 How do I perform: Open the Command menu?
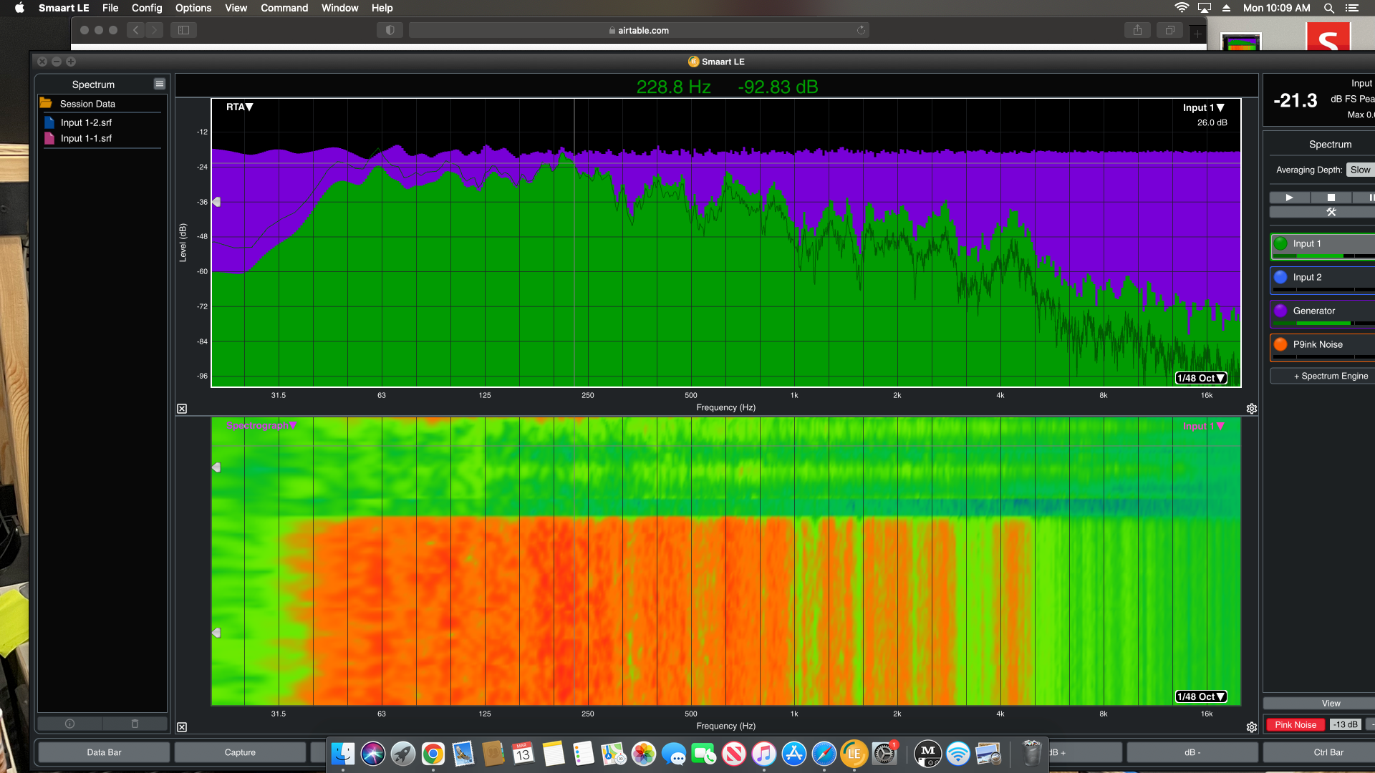pyautogui.click(x=284, y=8)
